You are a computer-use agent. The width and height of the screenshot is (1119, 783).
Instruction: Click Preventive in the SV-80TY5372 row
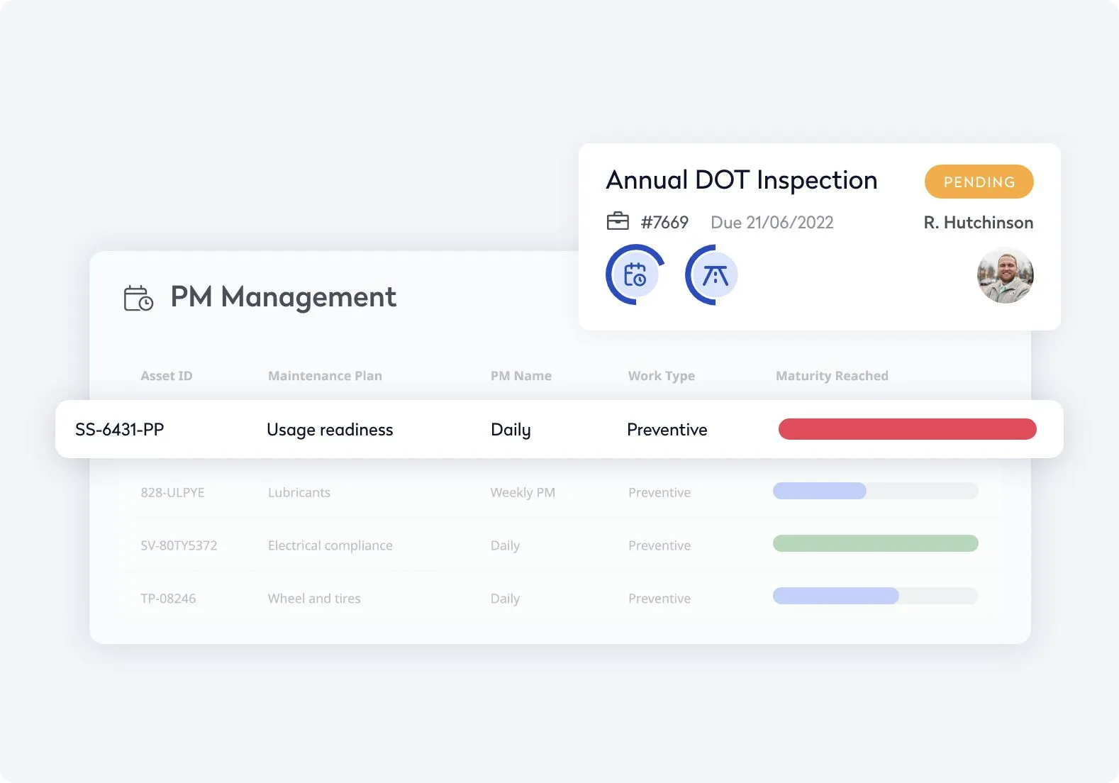[659, 545]
